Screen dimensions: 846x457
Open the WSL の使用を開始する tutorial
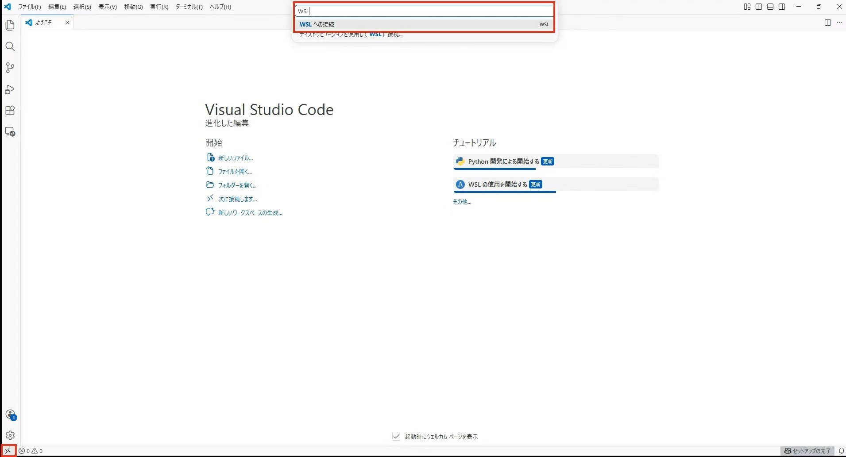click(556, 184)
